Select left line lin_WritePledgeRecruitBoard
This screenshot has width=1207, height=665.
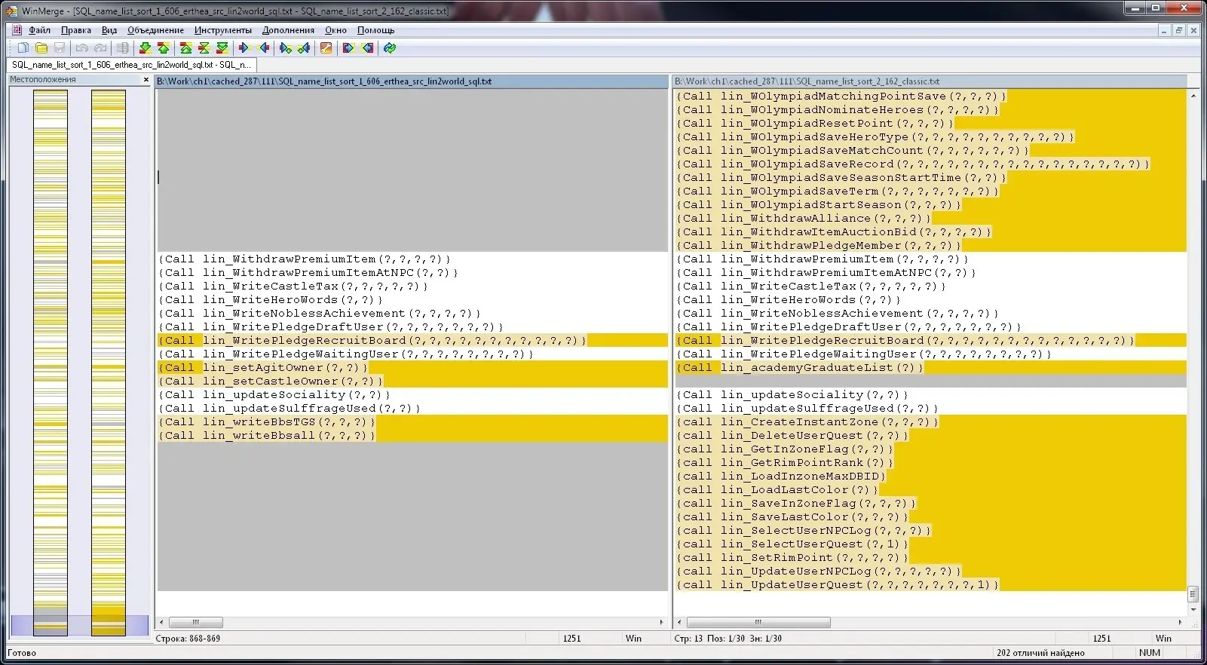click(x=412, y=341)
